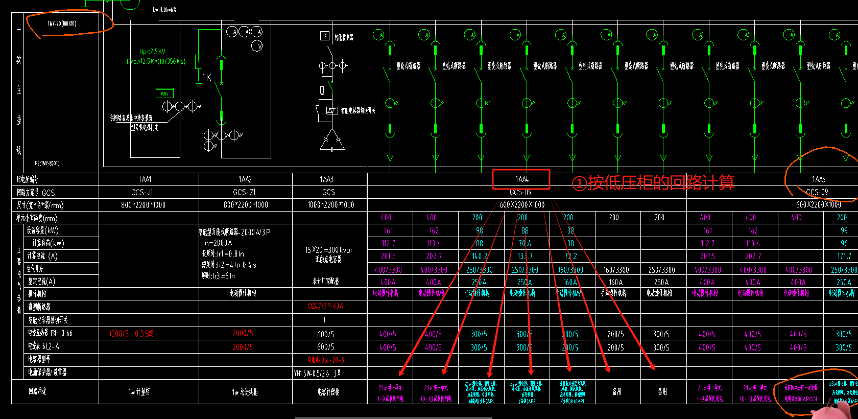
Task: Select 800*2200*1000 in the 1AA1 column
Action: [143, 205]
